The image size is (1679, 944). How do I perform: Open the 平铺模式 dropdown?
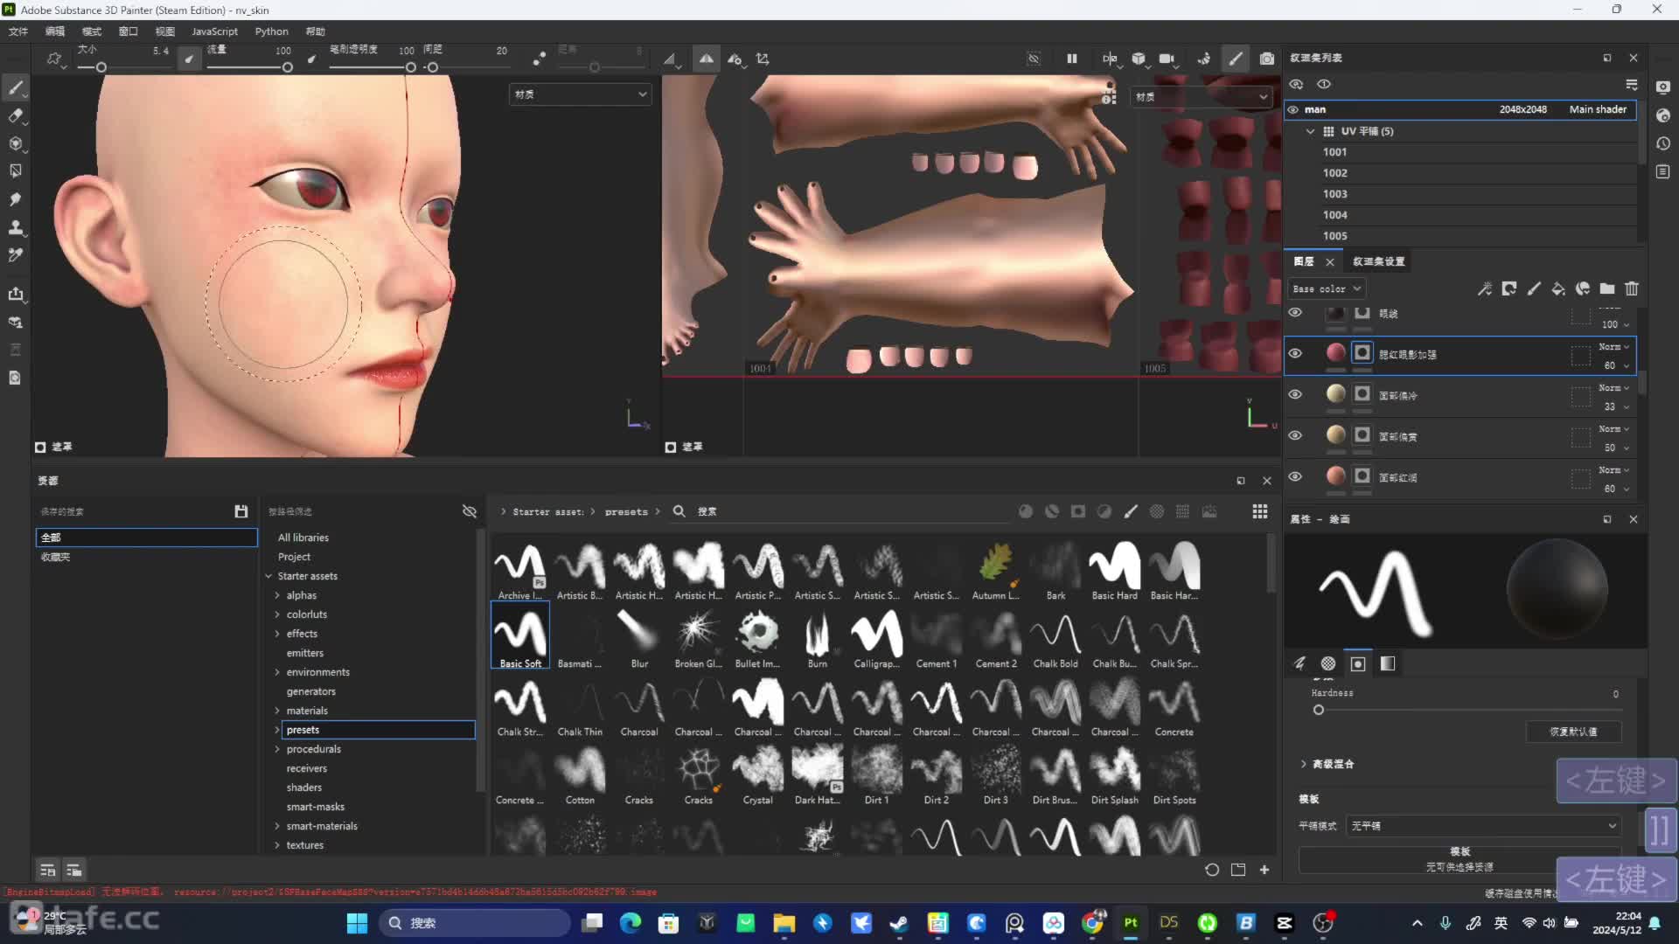(1482, 826)
